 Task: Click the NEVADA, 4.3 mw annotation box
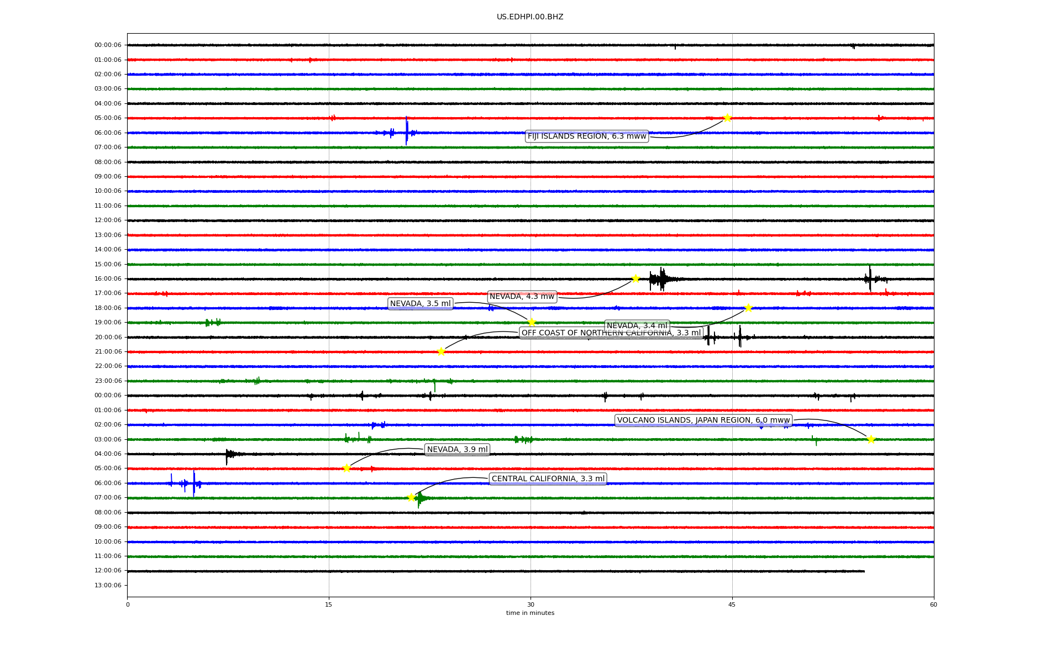(522, 297)
